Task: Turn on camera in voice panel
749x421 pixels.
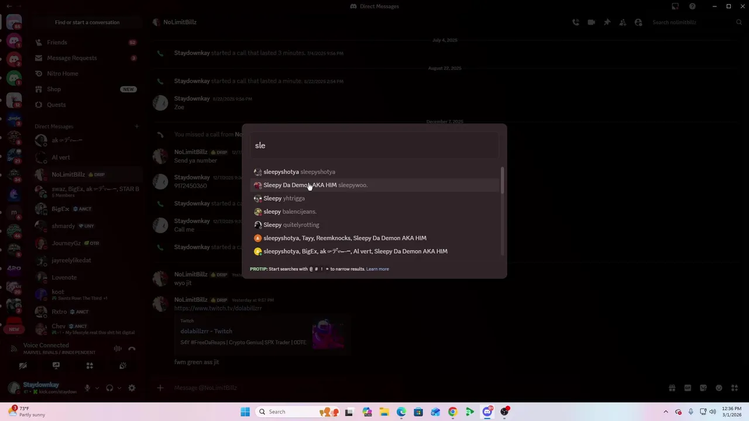Action: coord(23,365)
